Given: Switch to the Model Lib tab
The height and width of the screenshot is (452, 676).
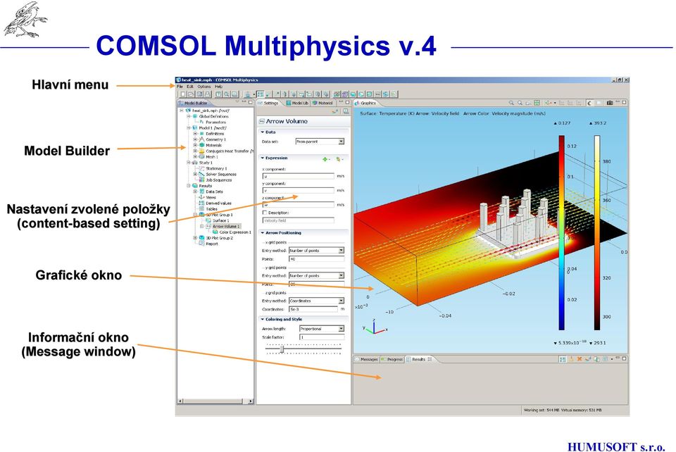Looking at the screenshot, I should [x=297, y=103].
